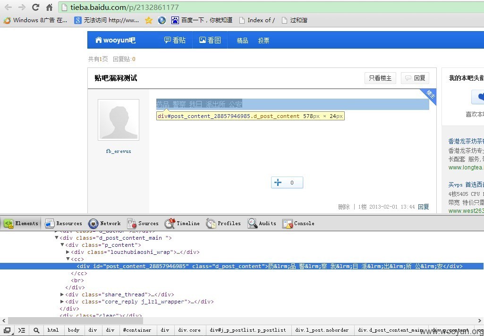Click the horizontal scrollbar thumb in Elements

[76, 321]
